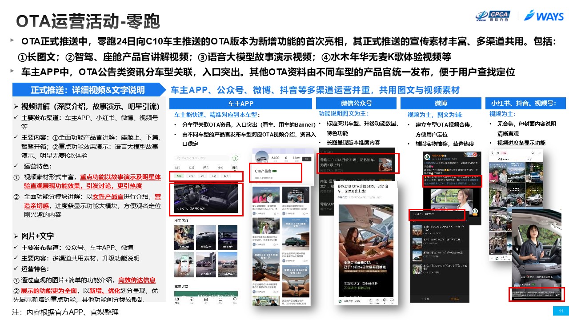The width and height of the screenshot is (569, 320).
Task: Click the C10产品官 profile name
Action: pos(263,171)
